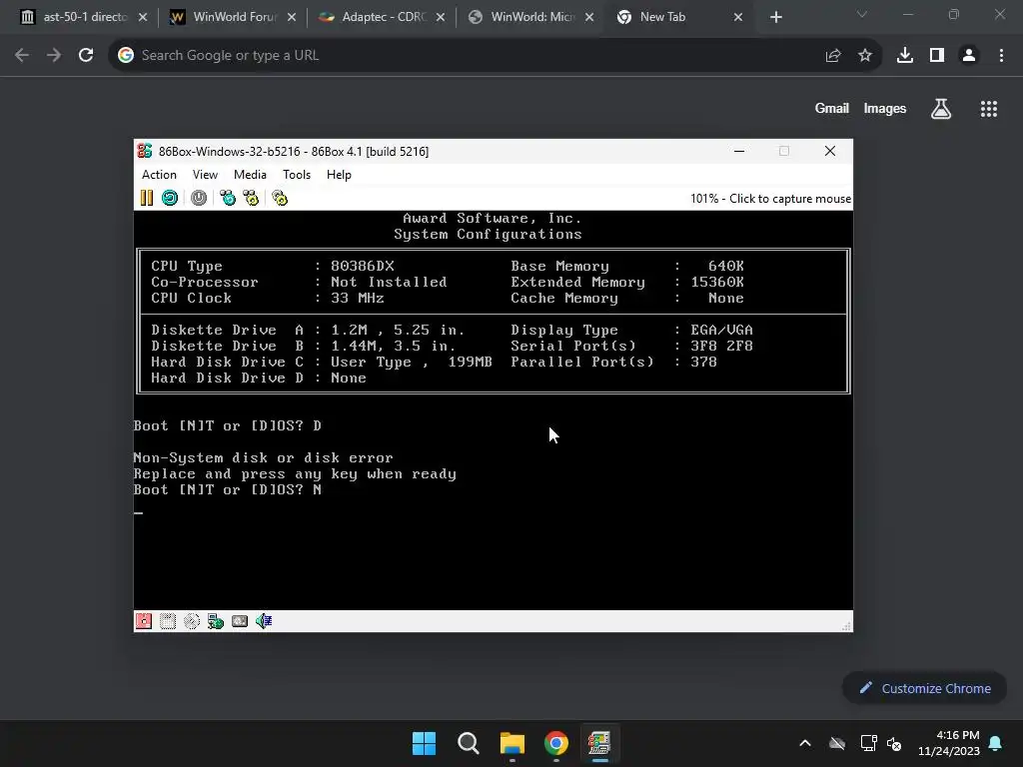Click the red 5.25 floppy drive status icon
Image resolution: width=1023 pixels, height=767 pixels.
[144, 621]
